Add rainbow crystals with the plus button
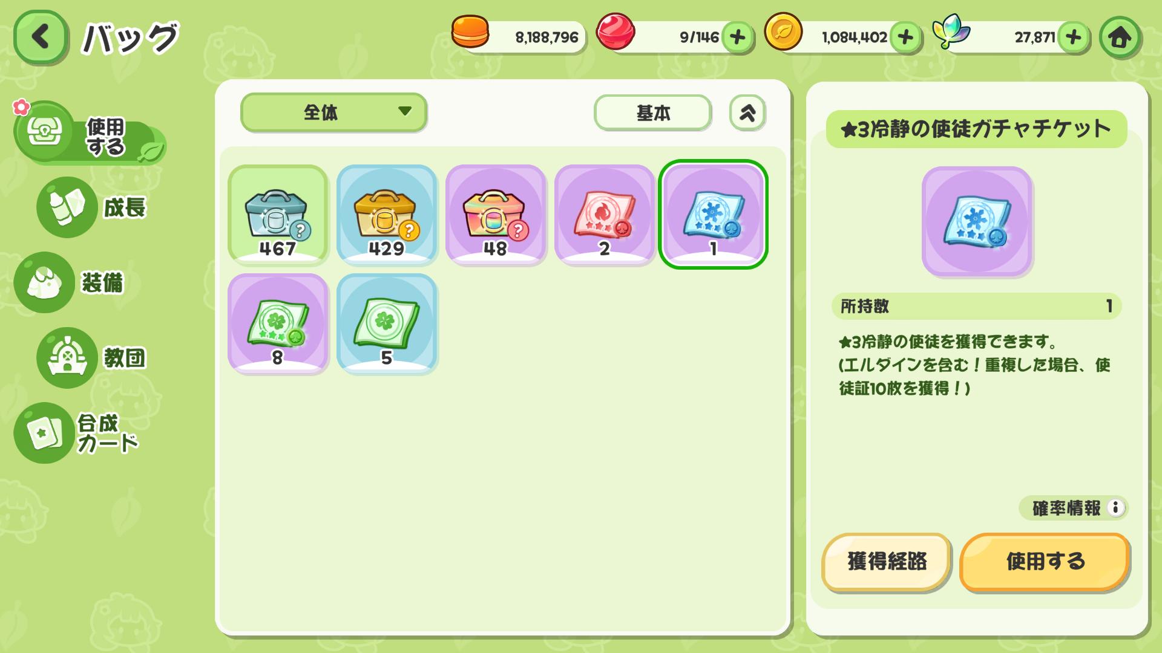 click(1074, 37)
